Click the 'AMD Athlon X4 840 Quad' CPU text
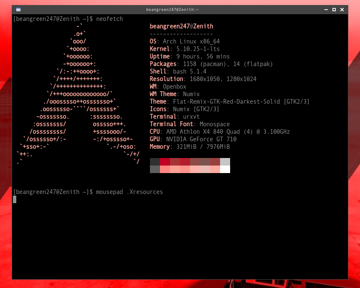360x288 pixels. 203,132
